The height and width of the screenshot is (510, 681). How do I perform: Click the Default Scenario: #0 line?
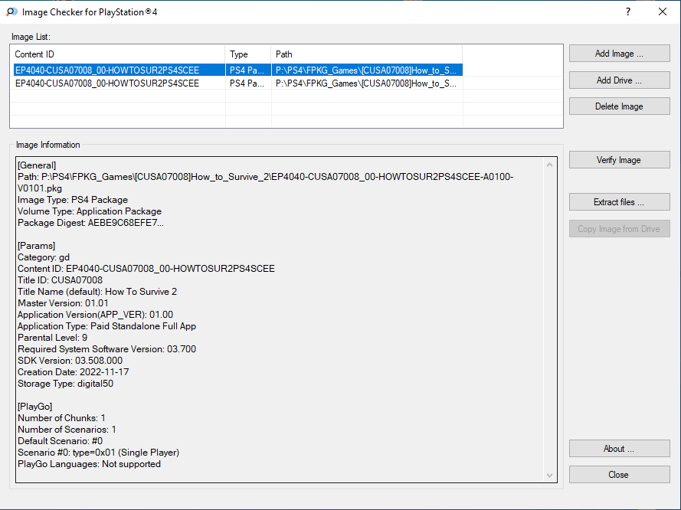pos(60,441)
